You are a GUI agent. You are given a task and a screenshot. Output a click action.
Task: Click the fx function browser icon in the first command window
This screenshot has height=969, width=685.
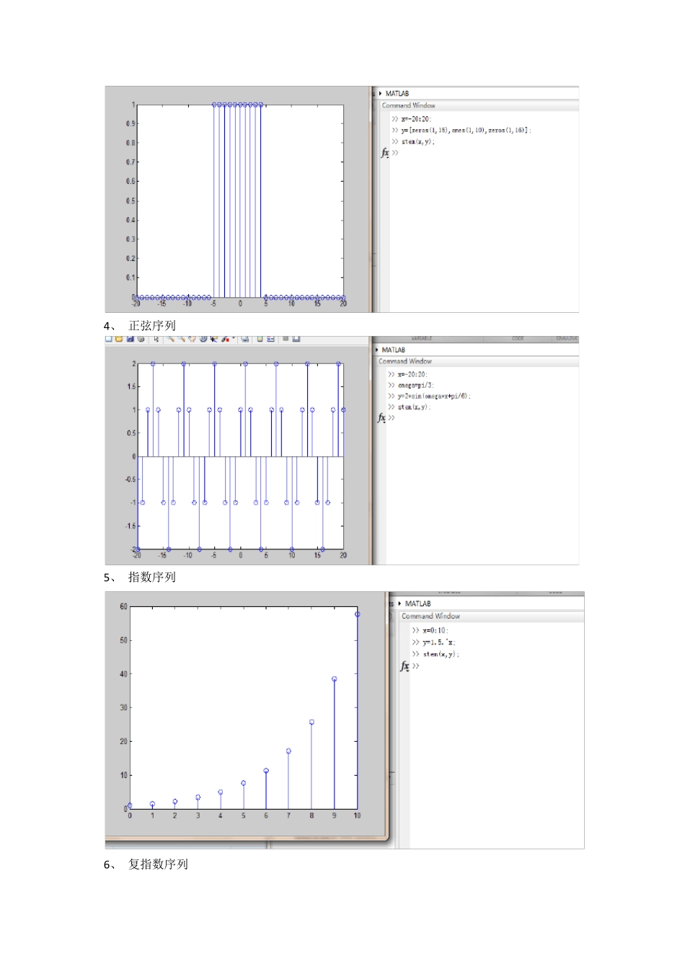385,153
